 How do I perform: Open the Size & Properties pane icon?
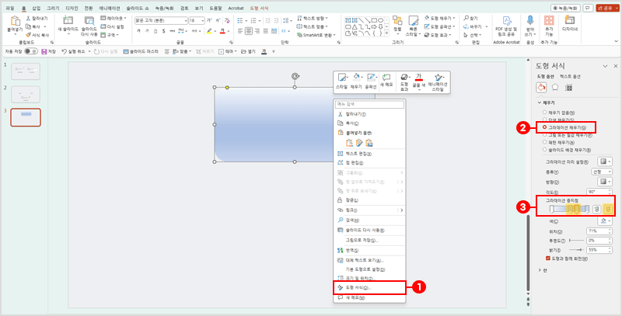pos(568,87)
